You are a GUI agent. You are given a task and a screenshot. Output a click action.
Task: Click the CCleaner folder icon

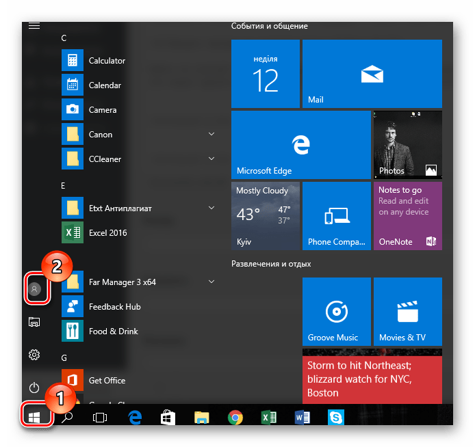pyautogui.click(x=73, y=159)
